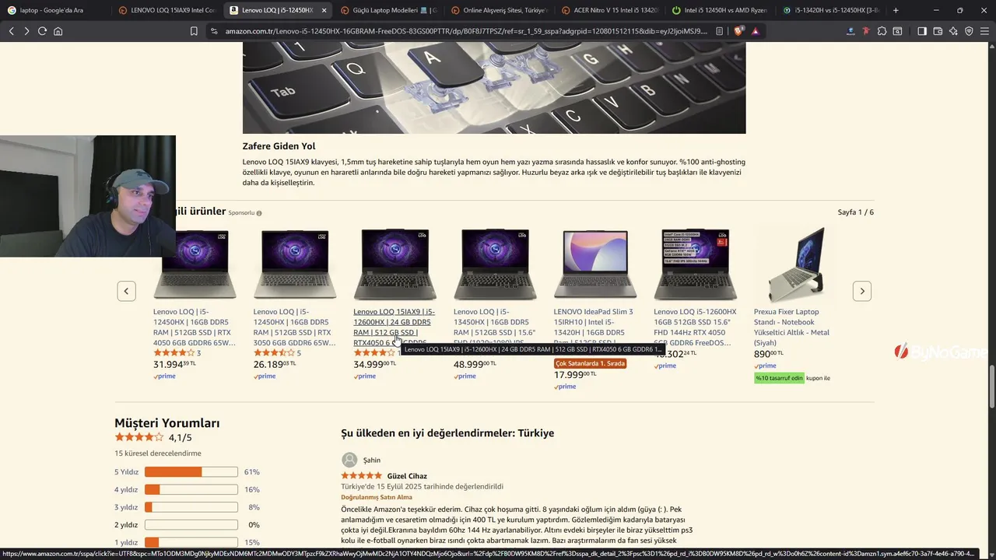Click the i5-12600HX spec sheet laptop thumbnail
Viewport: 996px width, 560px height.
pyautogui.click(x=695, y=264)
